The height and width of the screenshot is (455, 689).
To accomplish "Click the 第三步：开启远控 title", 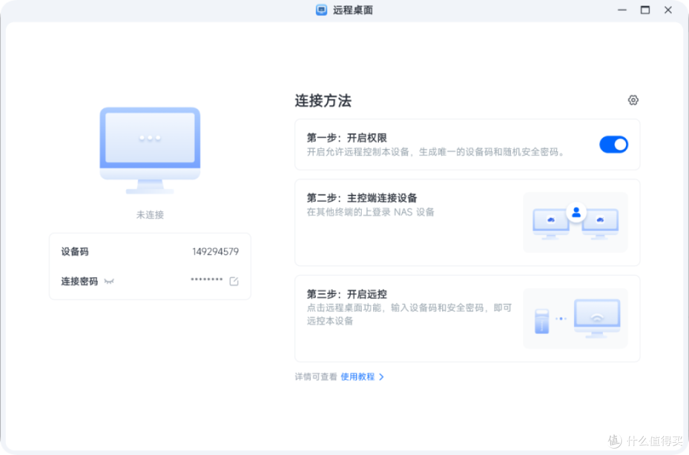I will click(x=346, y=294).
